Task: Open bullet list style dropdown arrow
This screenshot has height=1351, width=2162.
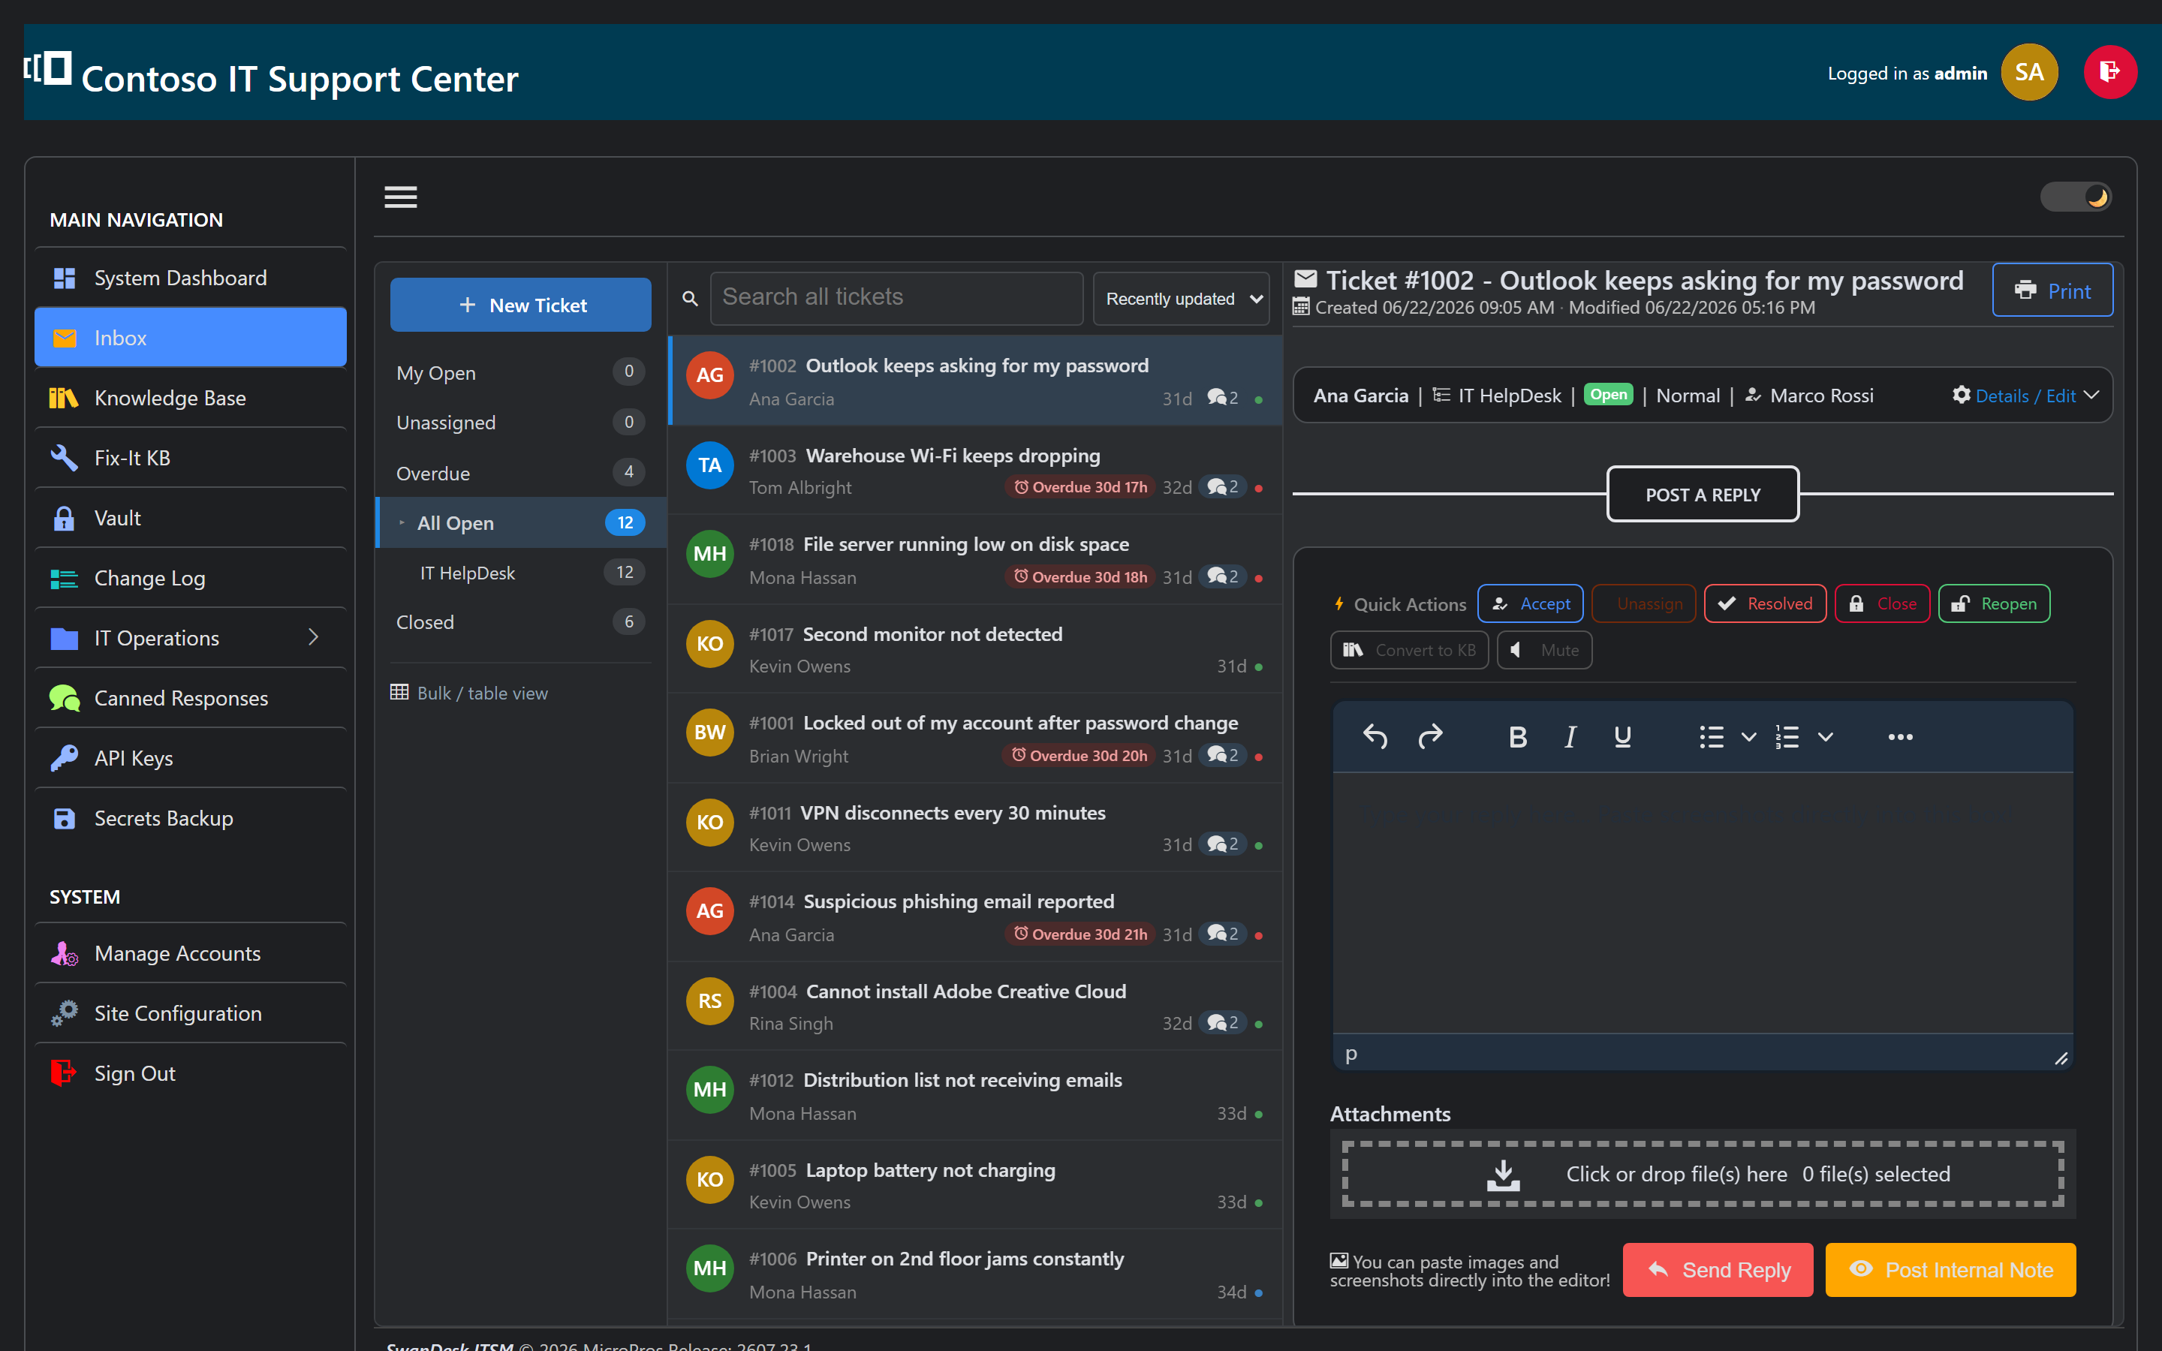Action: click(x=1748, y=737)
